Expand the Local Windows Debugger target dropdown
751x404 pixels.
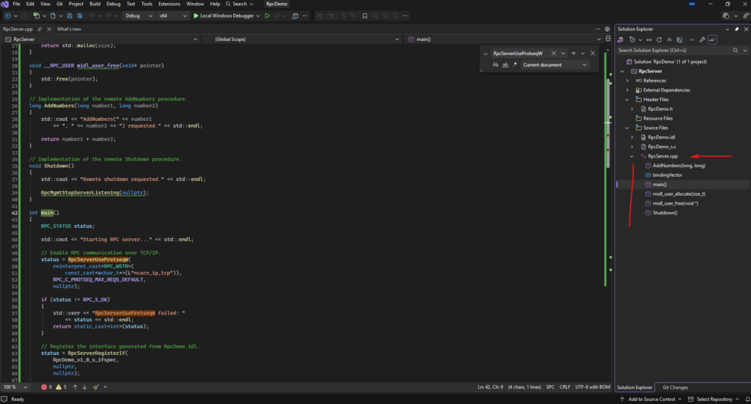pyautogui.click(x=258, y=16)
